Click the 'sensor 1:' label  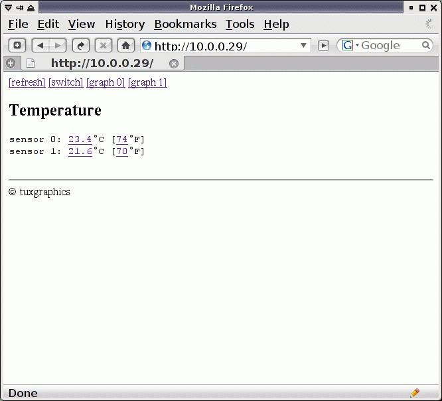35,151
